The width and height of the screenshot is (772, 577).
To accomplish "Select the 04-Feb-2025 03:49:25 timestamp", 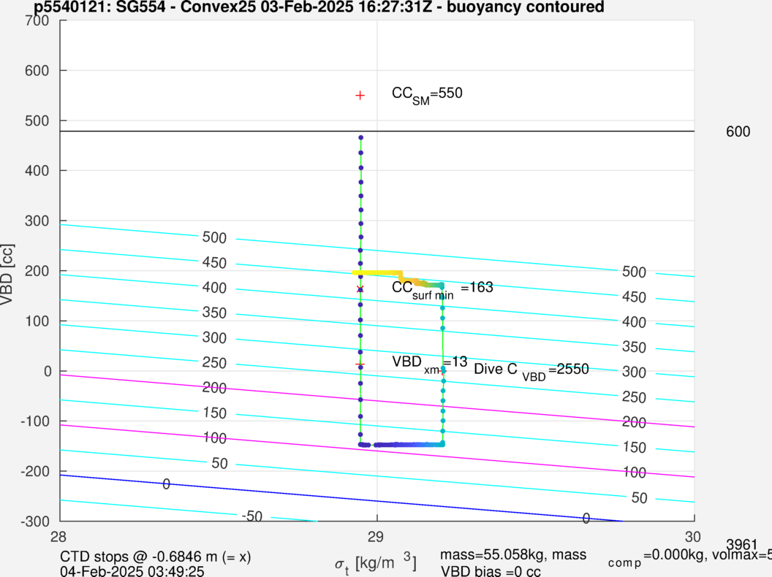I will [x=132, y=570].
